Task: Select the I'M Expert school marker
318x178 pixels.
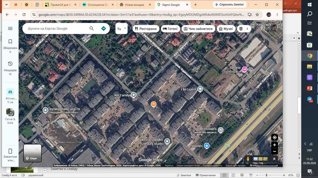Action: click(x=200, y=89)
